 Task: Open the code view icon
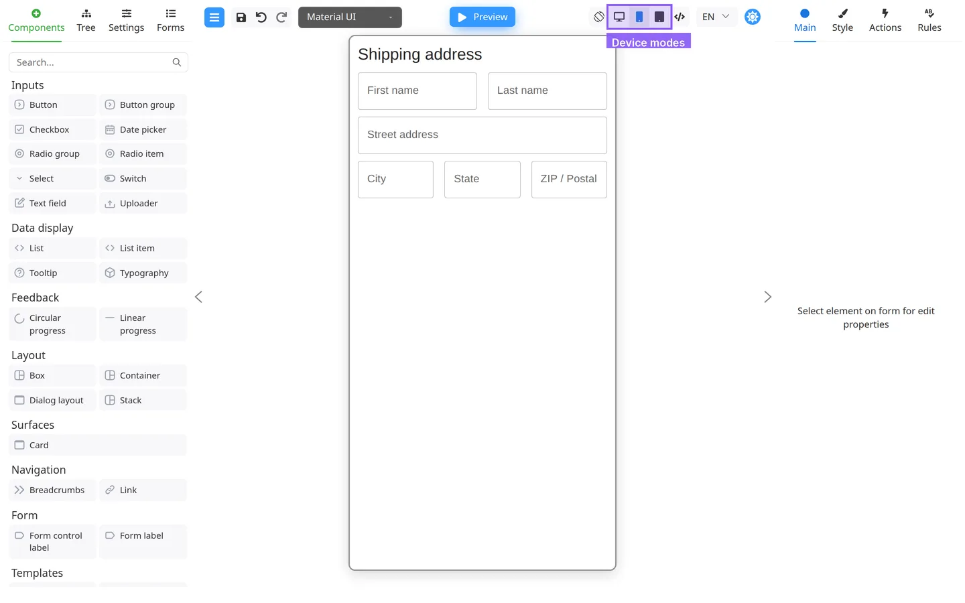(x=680, y=17)
